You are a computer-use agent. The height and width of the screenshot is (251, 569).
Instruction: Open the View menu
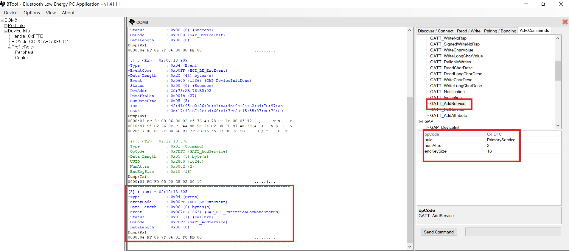pos(51,13)
